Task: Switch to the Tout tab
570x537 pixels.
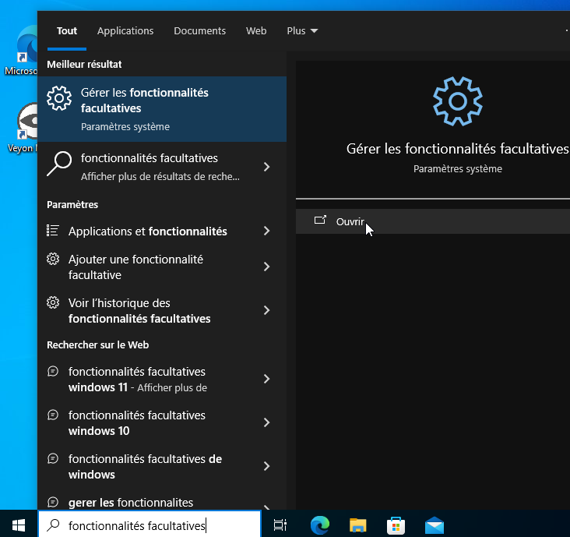Action: pos(67,31)
